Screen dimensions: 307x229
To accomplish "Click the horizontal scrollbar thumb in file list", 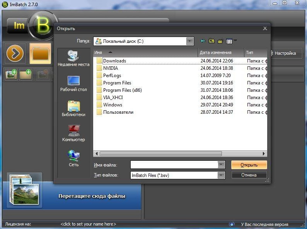I will click(x=161, y=154).
